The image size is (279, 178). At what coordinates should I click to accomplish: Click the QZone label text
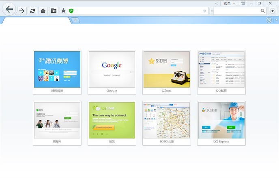tap(166, 91)
